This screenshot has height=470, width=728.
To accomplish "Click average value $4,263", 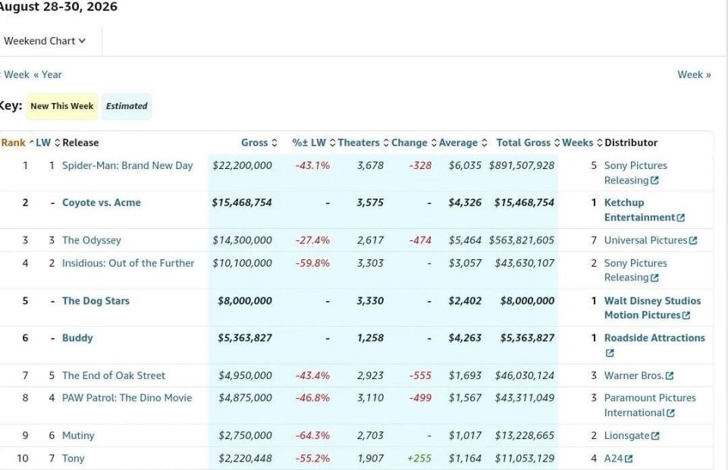I will tap(465, 338).
